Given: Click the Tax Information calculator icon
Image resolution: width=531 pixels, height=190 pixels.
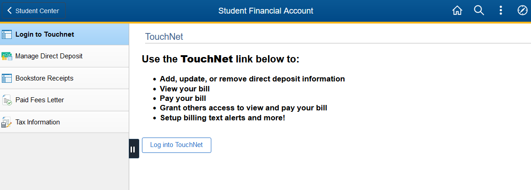Looking at the screenshot, I should (7, 122).
